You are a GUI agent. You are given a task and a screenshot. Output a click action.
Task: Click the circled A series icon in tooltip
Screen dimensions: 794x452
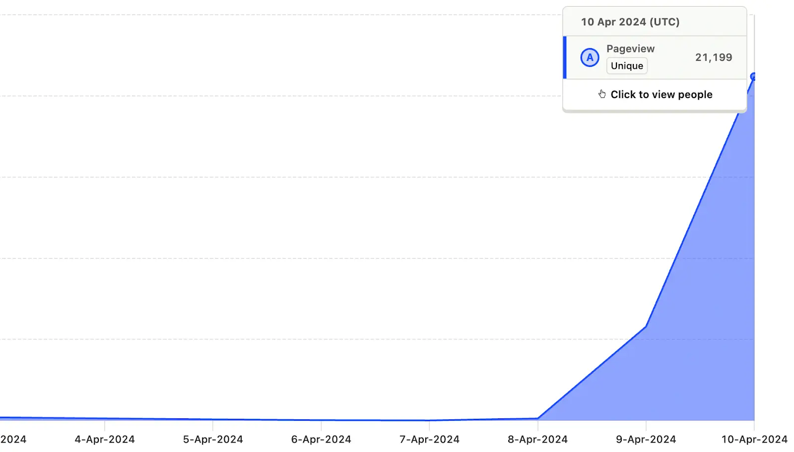[x=590, y=57]
